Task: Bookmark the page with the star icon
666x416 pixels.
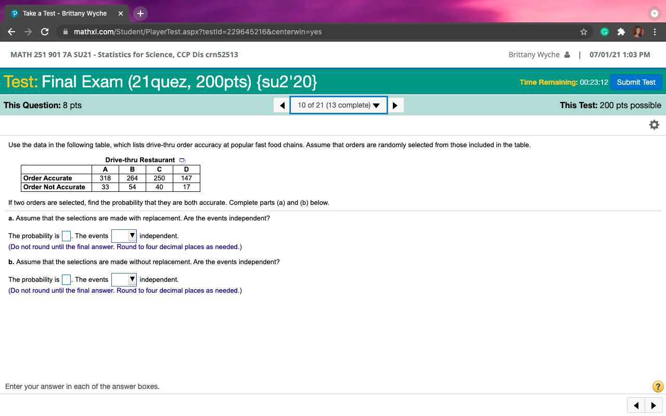Action: (583, 32)
